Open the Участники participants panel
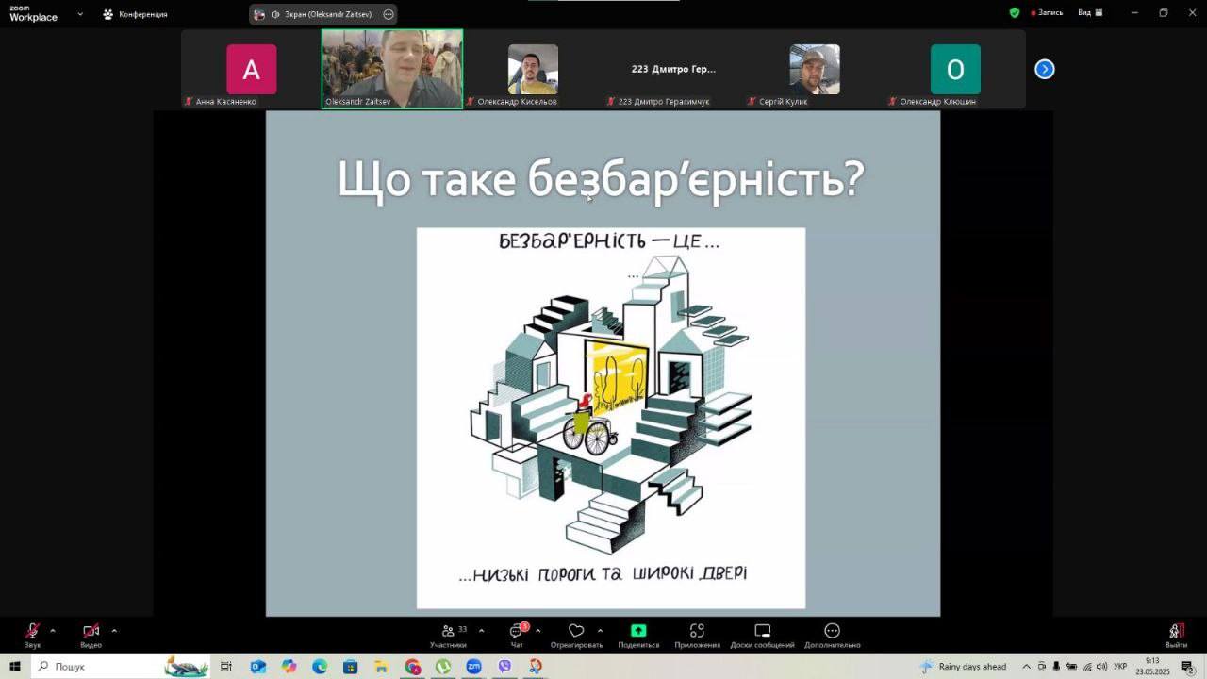The image size is (1207, 679). tap(449, 632)
